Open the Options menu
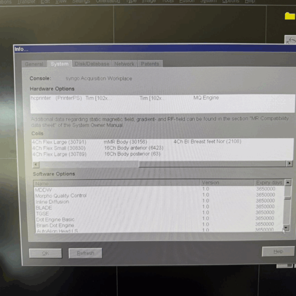 pos(231,1)
